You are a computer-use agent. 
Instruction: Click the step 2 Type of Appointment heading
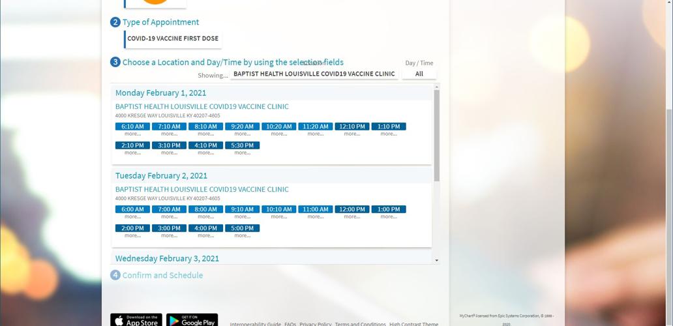click(160, 22)
